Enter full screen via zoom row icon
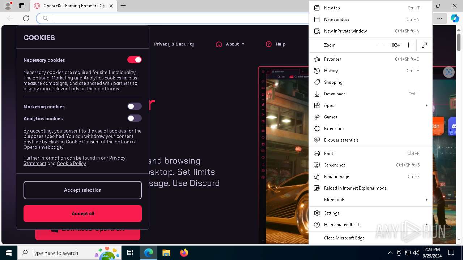This screenshot has height=260, width=463. pyautogui.click(x=424, y=45)
